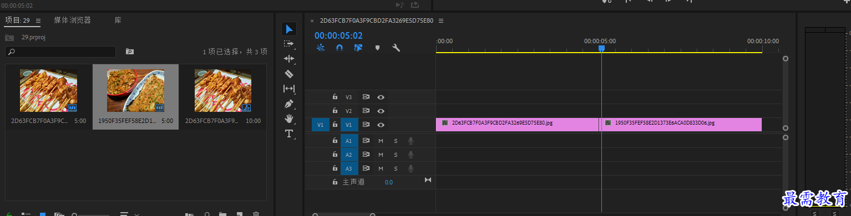This screenshot has height=216, width=851.
Task: Open the 2D63FCB7F0A3F9CBD2FA3269E5D75E80 sequence tab menu
Action: coord(441,20)
